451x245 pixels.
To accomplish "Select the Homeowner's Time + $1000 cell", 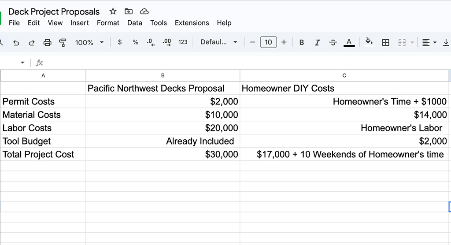I will point(344,101).
